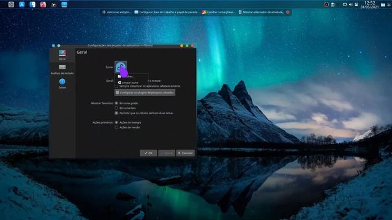The width and height of the screenshot is (392, 220).
Task: Select the blue monitor icon in the top panel
Action: coord(64,4)
